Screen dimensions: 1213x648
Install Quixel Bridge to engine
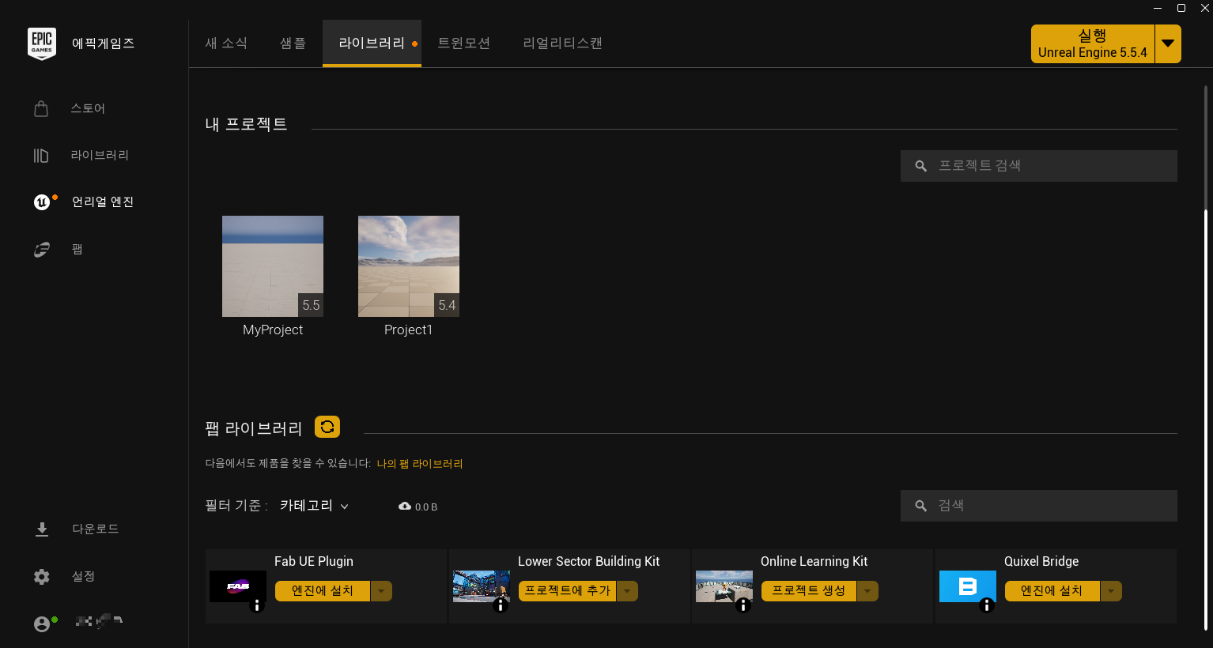pos(1052,591)
